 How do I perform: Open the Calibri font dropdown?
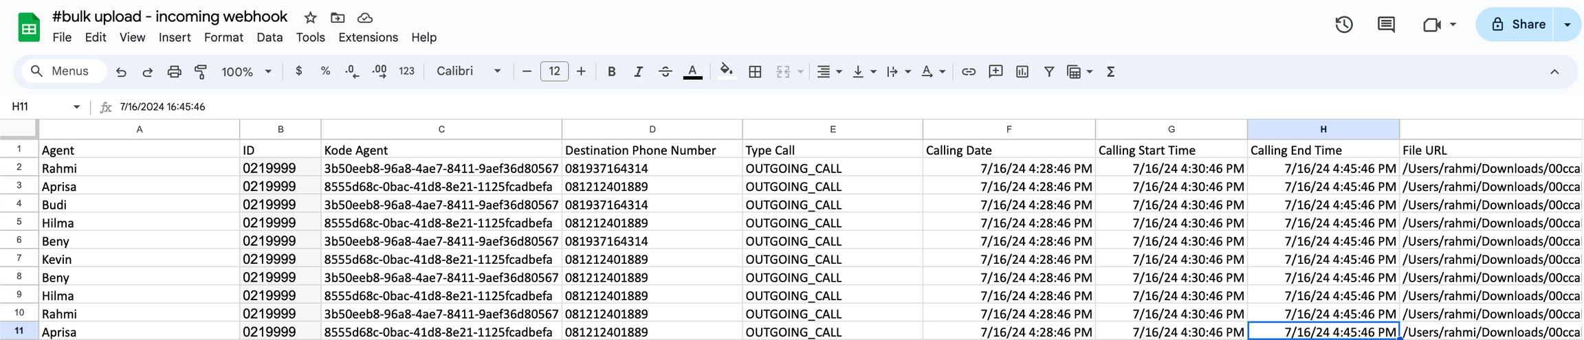(x=469, y=71)
